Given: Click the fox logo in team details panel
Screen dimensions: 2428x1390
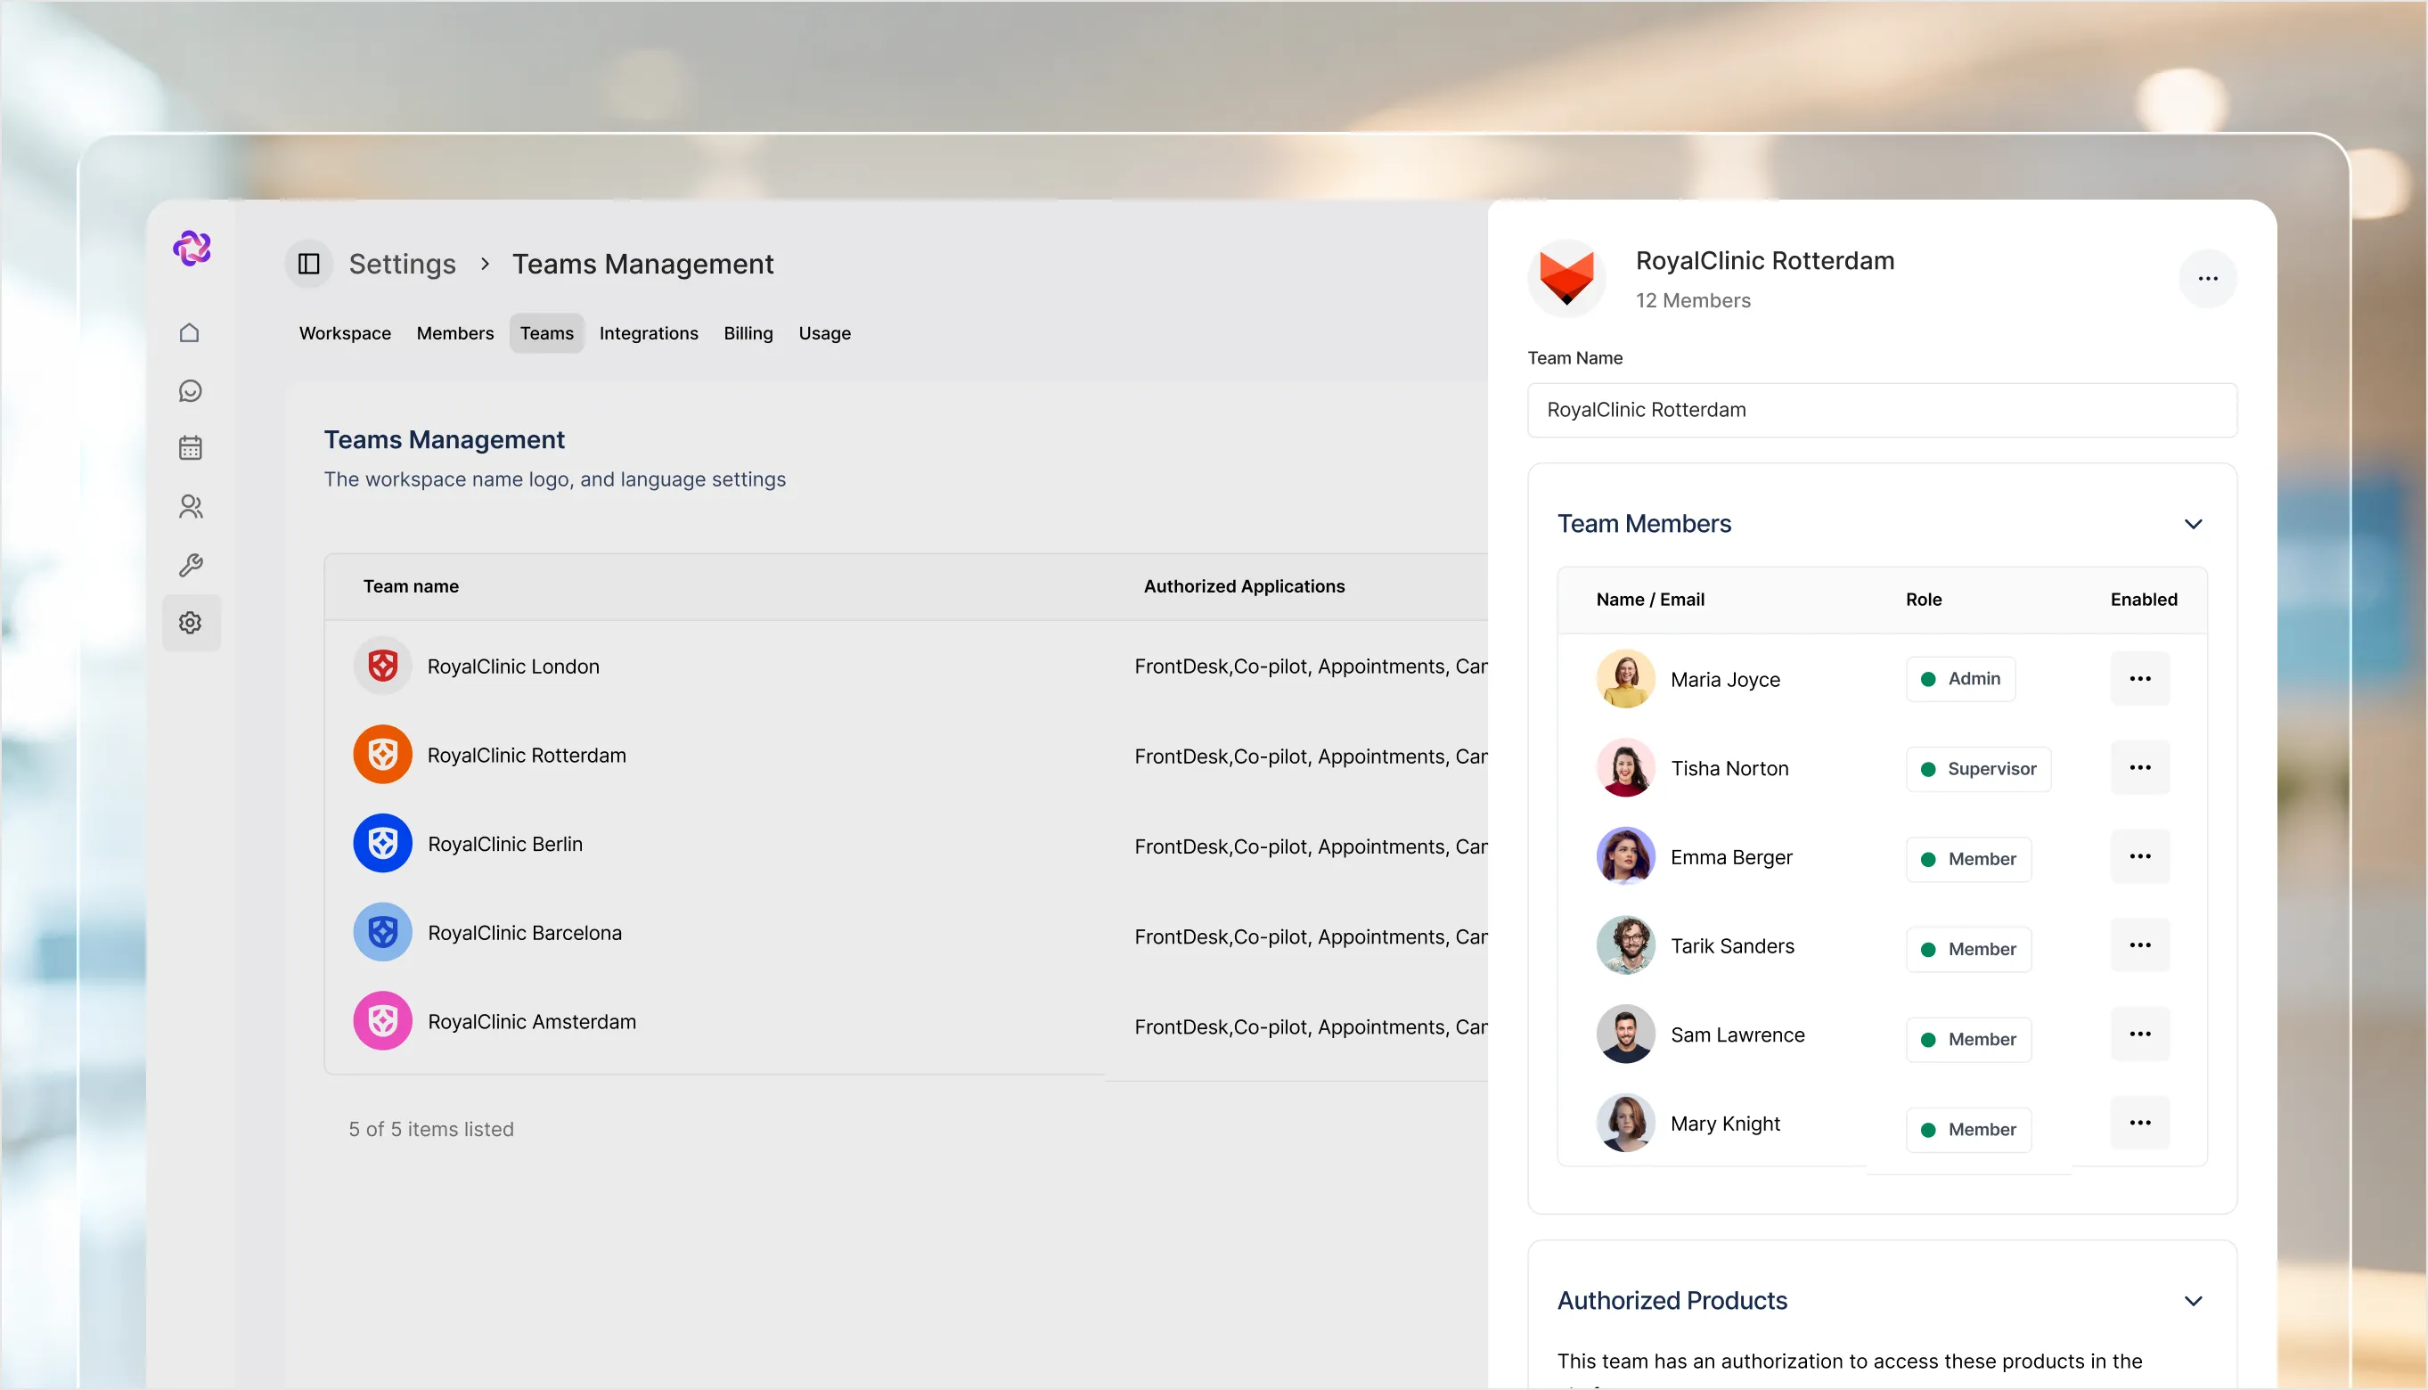Looking at the screenshot, I should (1567, 279).
